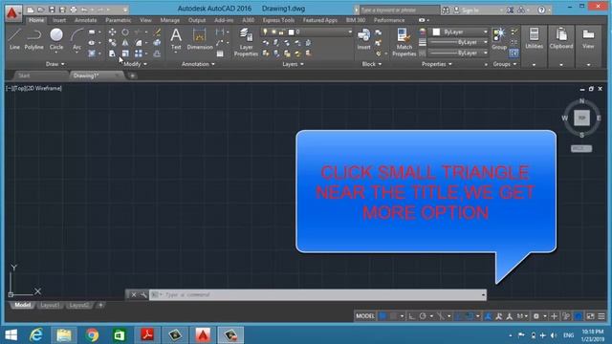Switch to the Annotate ribbon tab
The image size is (612, 344).
coord(85,20)
